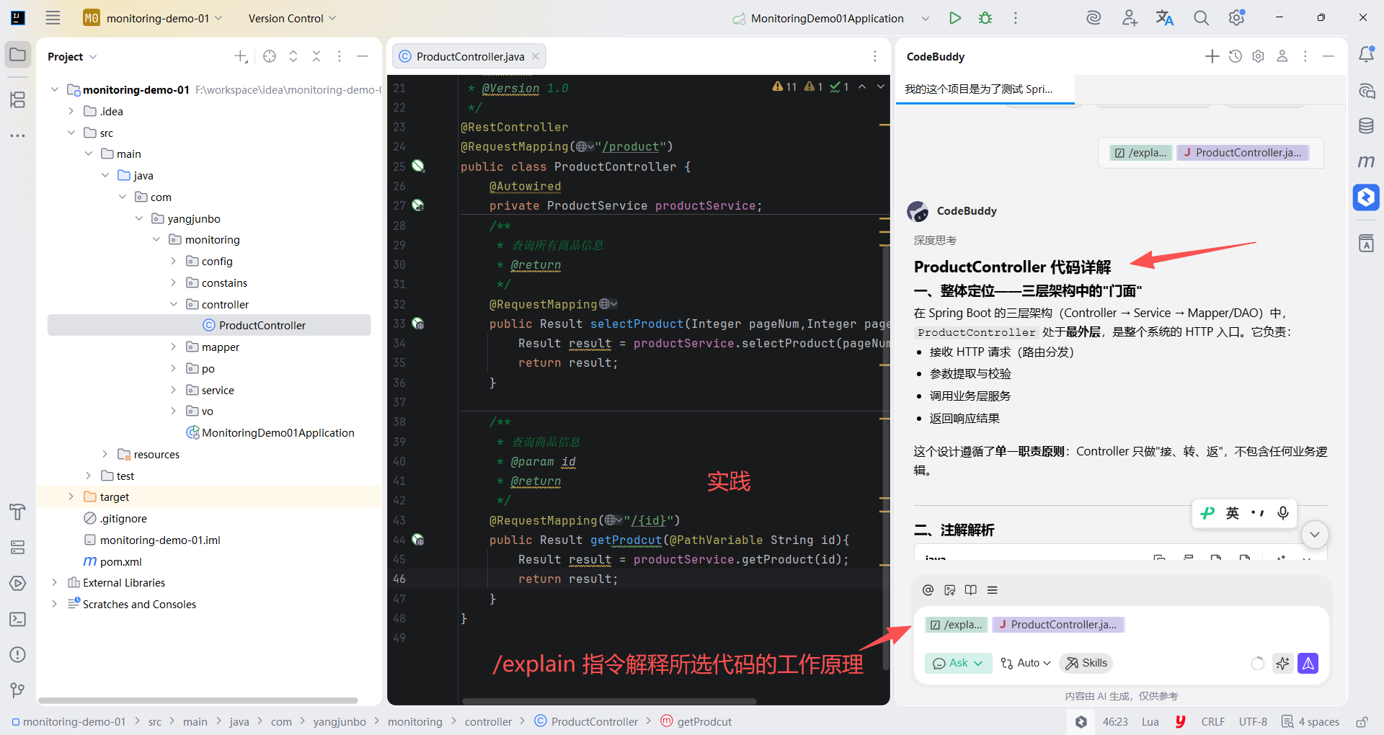This screenshot has width=1384, height=735.
Task: Open Git tool window icon
Action: [x=17, y=690]
